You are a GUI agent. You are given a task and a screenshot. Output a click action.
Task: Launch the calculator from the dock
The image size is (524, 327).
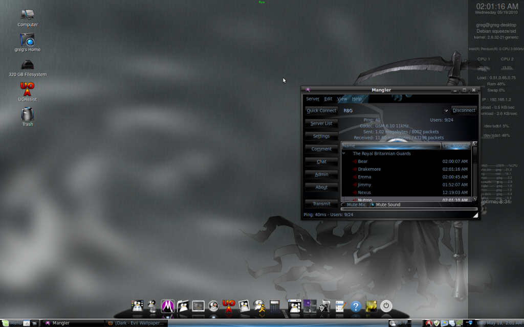(x=274, y=306)
